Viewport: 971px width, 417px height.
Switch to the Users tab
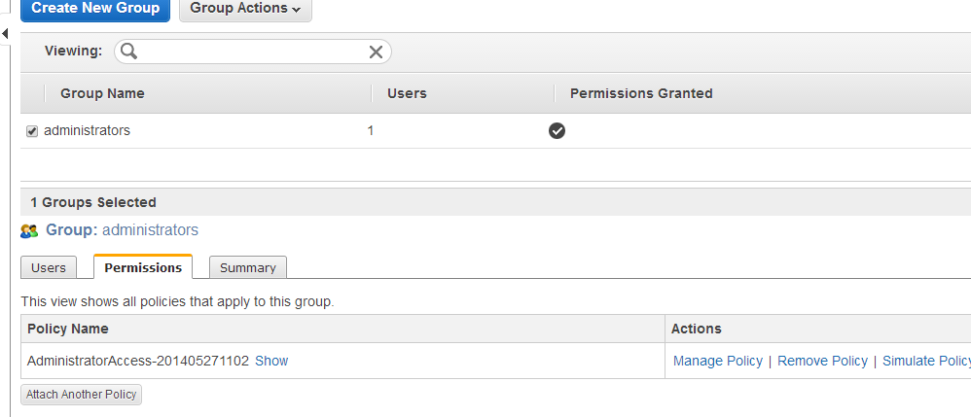pos(49,268)
